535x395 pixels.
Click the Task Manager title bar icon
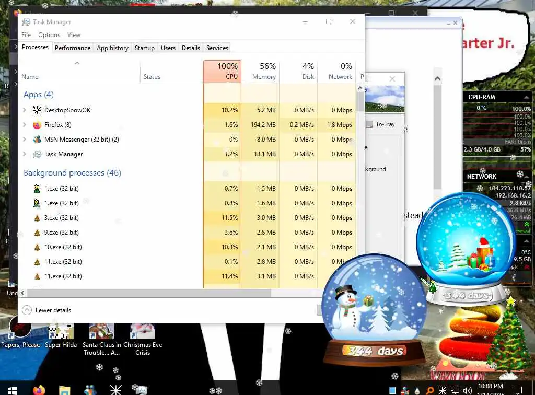pyautogui.click(x=26, y=22)
